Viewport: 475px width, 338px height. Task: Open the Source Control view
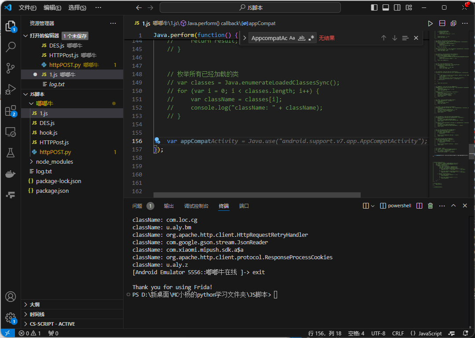[x=11, y=68]
